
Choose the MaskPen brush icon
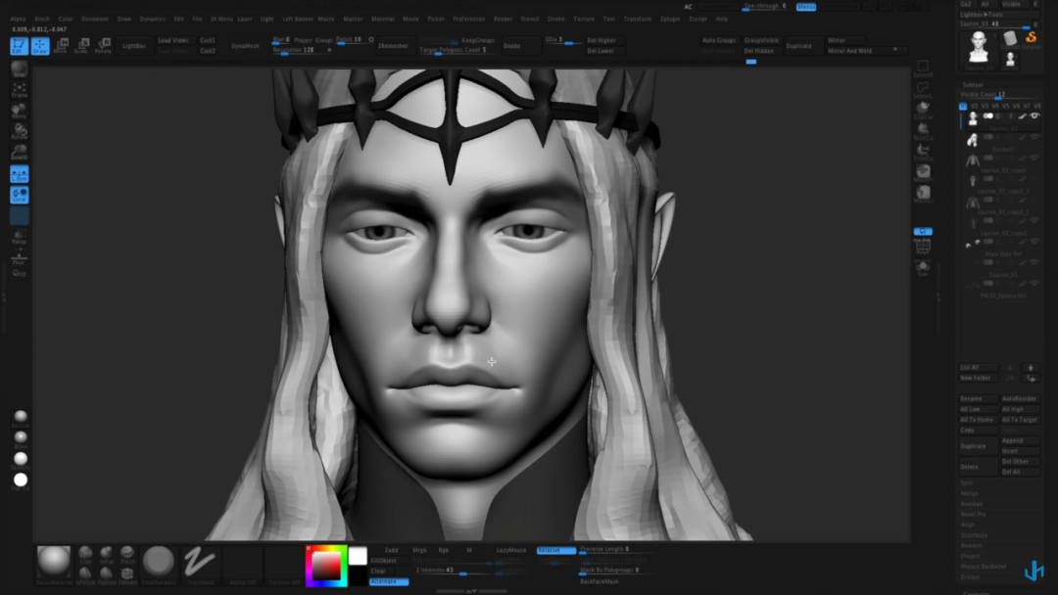(x=923, y=173)
